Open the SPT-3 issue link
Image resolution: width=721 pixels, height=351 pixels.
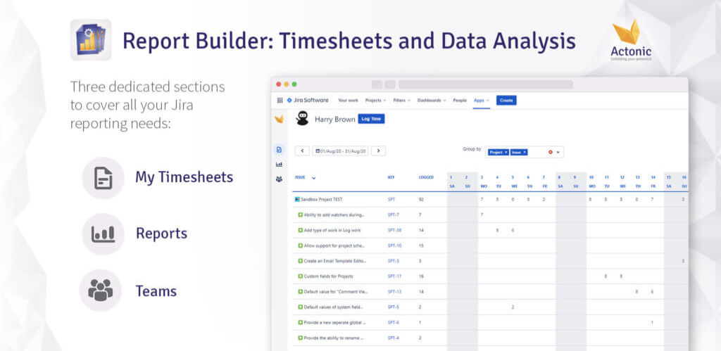393,261
